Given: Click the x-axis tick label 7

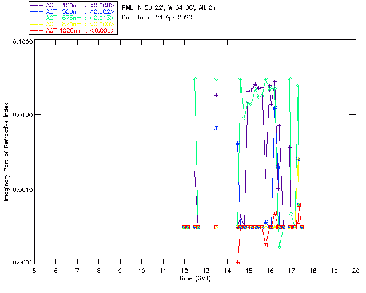Looking at the screenshot, I should click(77, 271).
